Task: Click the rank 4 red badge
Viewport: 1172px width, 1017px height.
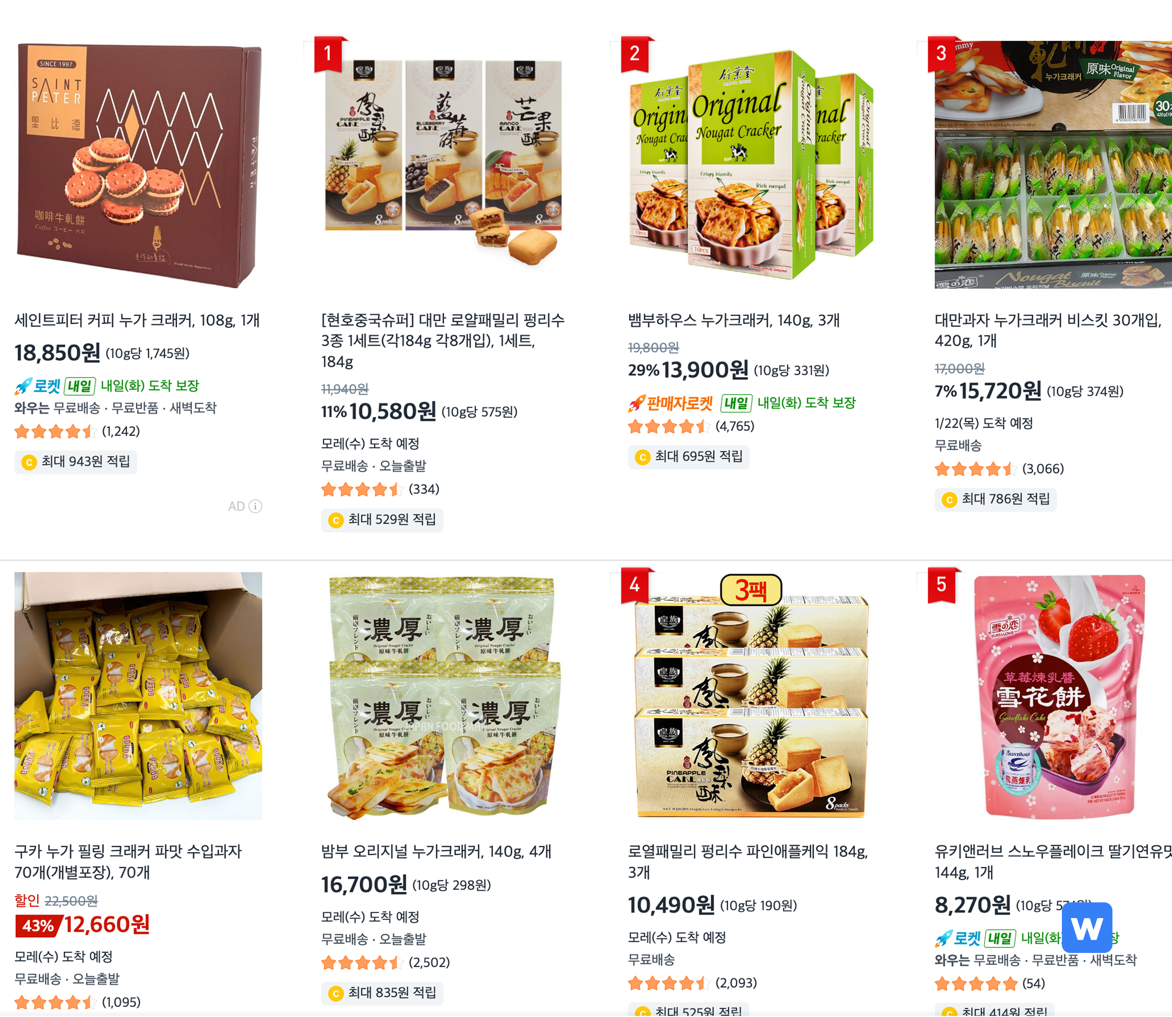Action: pyautogui.click(x=635, y=585)
